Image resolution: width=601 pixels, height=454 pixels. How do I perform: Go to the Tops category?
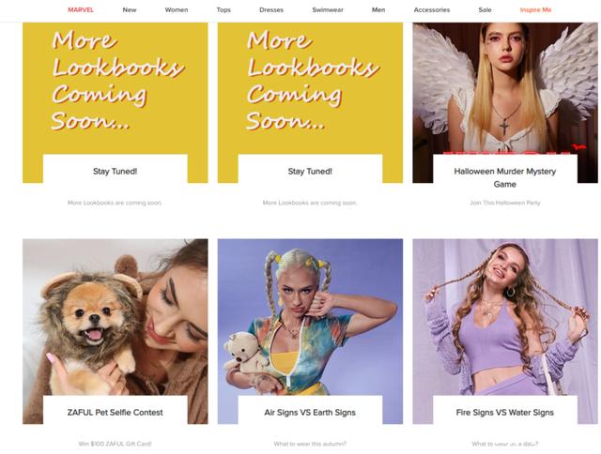(x=223, y=10)
